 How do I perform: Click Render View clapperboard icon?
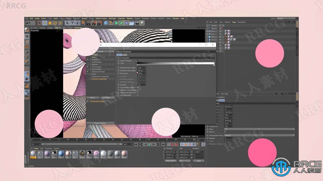click(89, 23)
